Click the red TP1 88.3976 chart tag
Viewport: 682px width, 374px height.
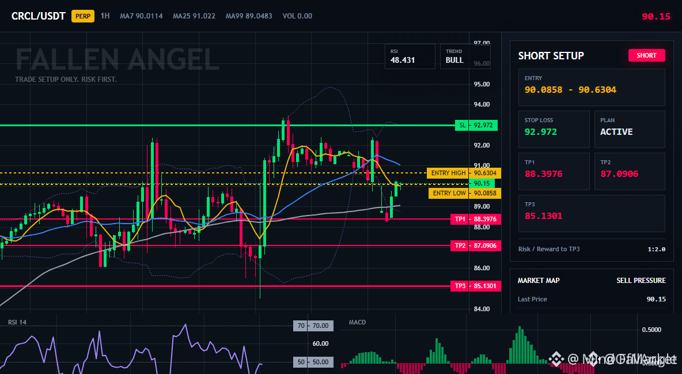(476, 219)
